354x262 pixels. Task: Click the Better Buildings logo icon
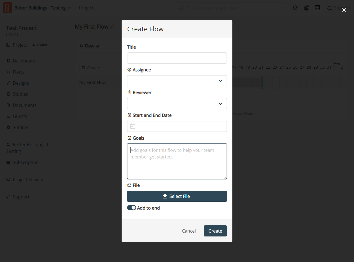click(8, 8)
